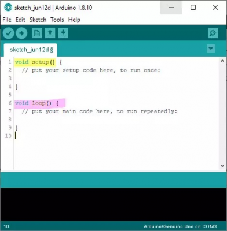The image size is (227, 231).
Task: Open a sketch with the up-arrow icon
Action: coord(50,33)
